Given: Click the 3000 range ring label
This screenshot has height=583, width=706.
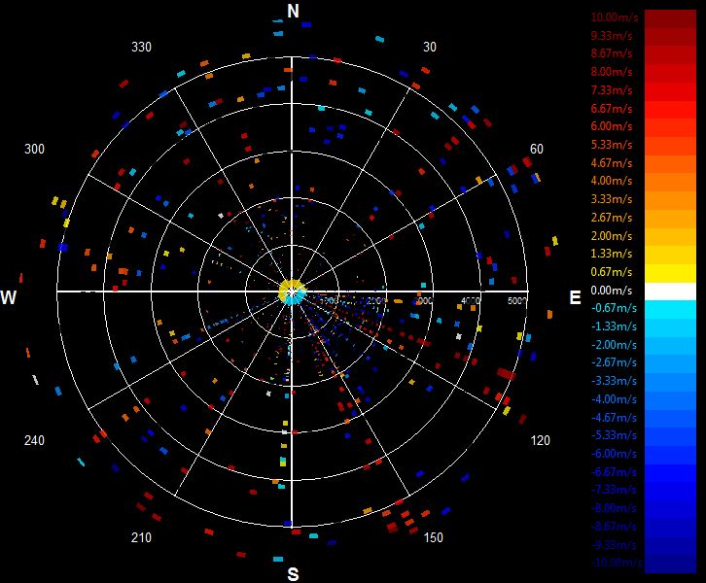Looking at the screenshot, I should point(423,300).
